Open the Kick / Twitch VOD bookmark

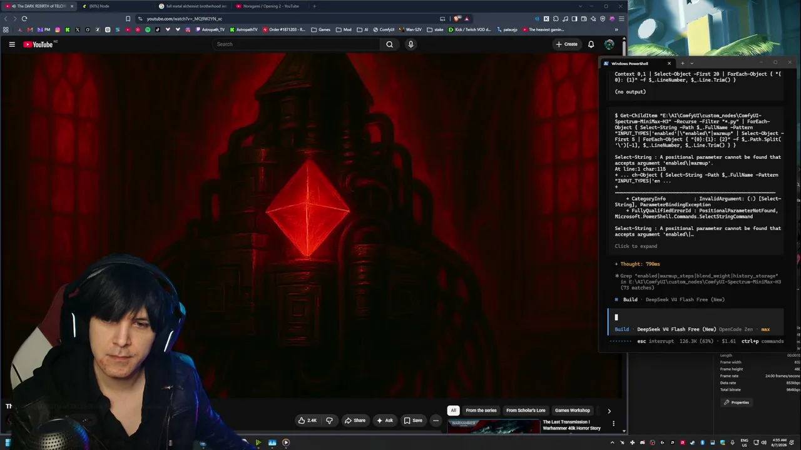pos(470,29)
